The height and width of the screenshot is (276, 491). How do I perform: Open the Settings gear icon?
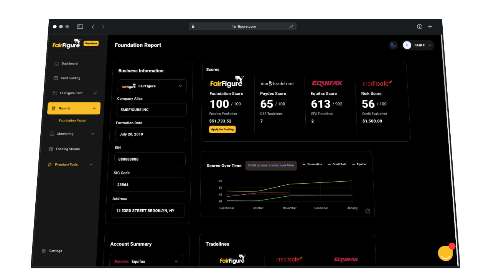[x=44, y=251]
